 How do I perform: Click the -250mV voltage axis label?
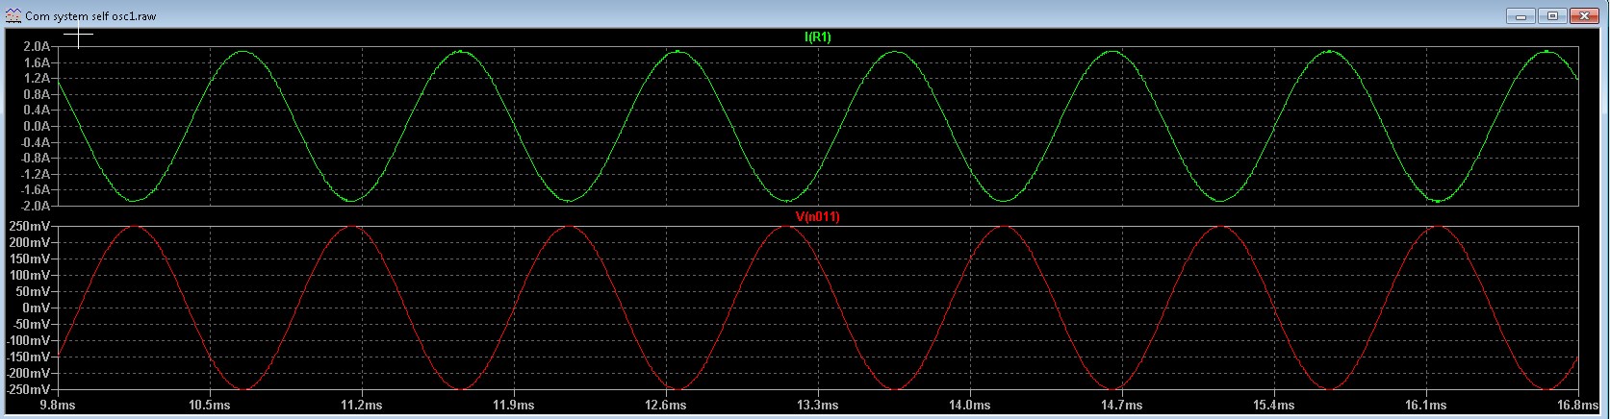[x=29, y=389]
